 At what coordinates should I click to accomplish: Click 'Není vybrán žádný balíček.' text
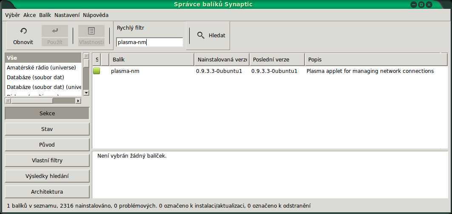(x=132, y=156)
